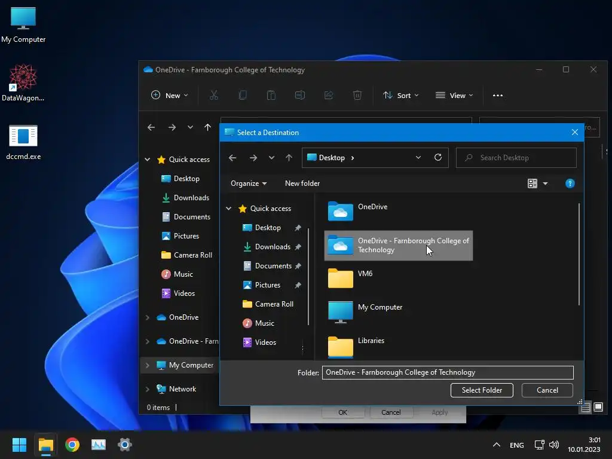Open Windows Start button

tap(19, 445)
